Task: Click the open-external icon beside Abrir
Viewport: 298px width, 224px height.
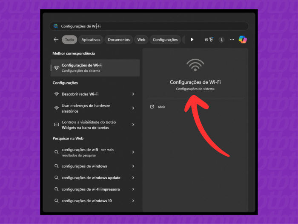Action: tap(152, 107)
